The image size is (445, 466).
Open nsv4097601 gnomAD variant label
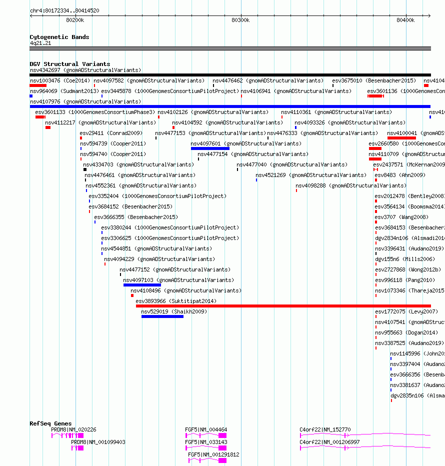tap(246, 143)
